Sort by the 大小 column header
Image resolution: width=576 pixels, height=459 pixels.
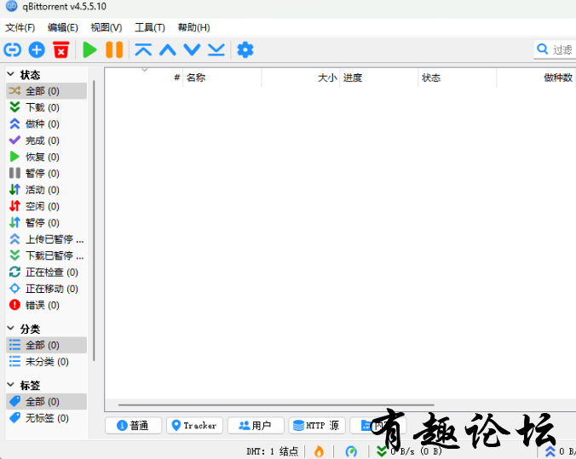coord(301,77)
